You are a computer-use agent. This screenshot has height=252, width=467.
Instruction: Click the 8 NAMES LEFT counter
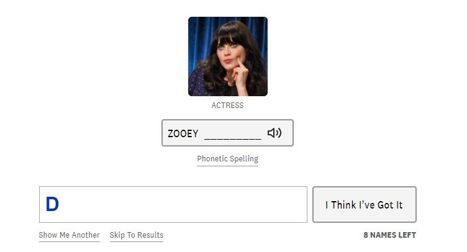click(389, 235)
